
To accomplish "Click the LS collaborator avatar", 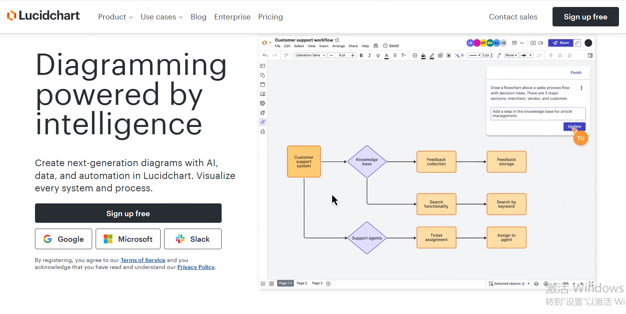I will [x=470, y=43].
